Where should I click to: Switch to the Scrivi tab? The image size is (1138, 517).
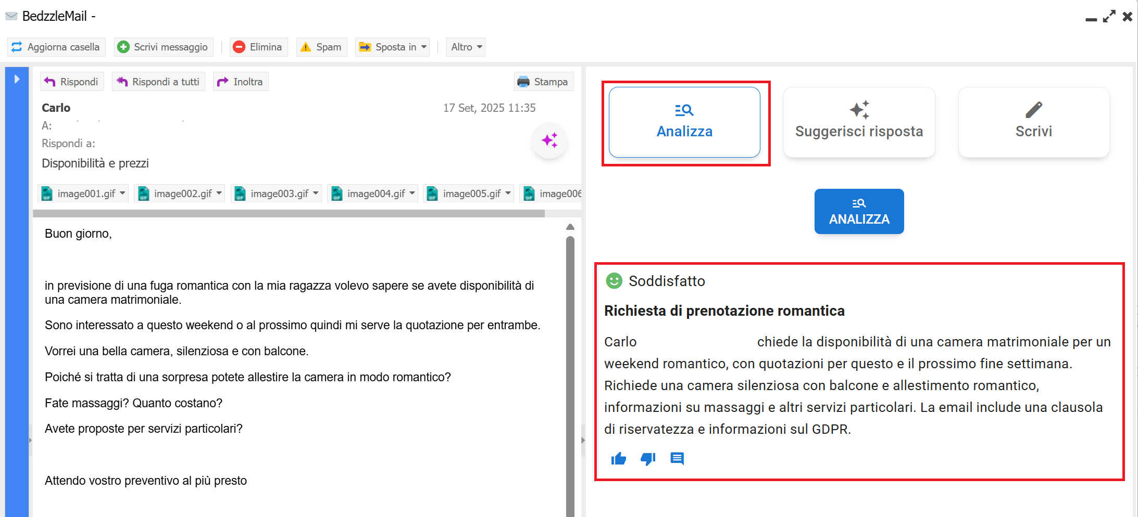tap(1033, 122)
